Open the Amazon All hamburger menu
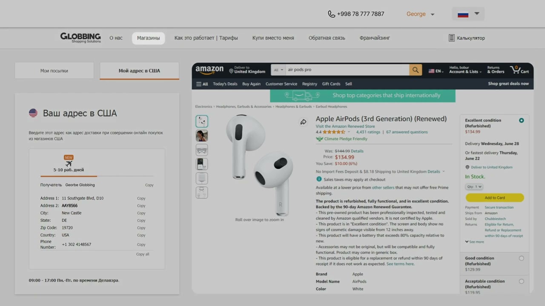 coord(202,84)
